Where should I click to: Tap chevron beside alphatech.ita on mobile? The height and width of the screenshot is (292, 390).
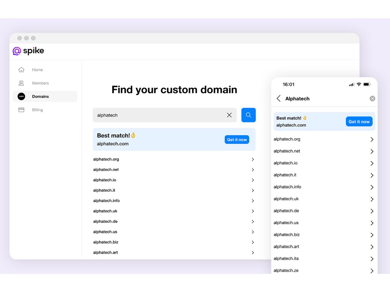point(372,259)
